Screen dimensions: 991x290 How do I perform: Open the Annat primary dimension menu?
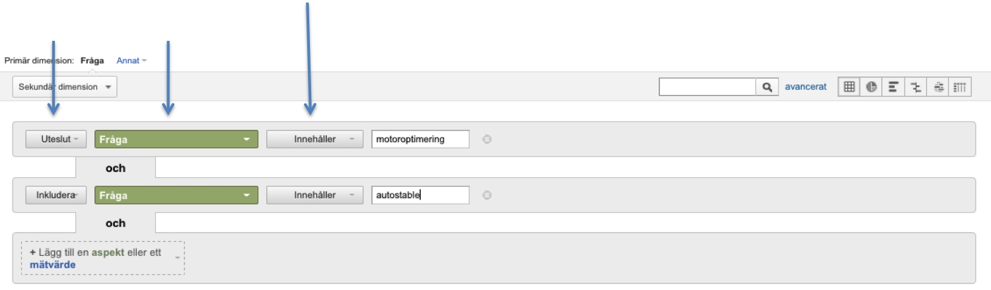(131, 61)
